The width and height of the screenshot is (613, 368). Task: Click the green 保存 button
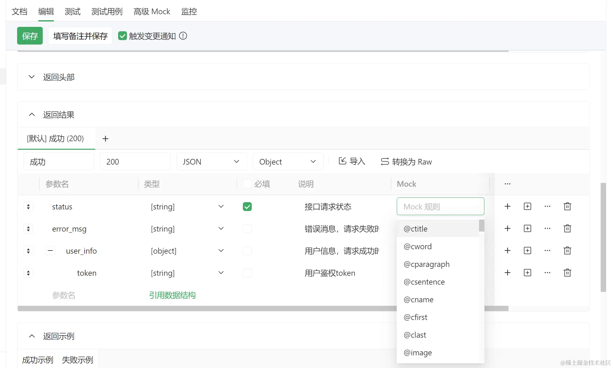point(30,36)
